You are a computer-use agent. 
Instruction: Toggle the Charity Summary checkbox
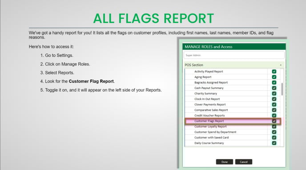pos(274,94)
